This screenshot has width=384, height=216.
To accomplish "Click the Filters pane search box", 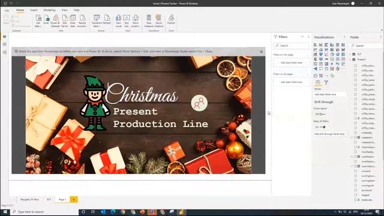I will (x=291, y=46).
